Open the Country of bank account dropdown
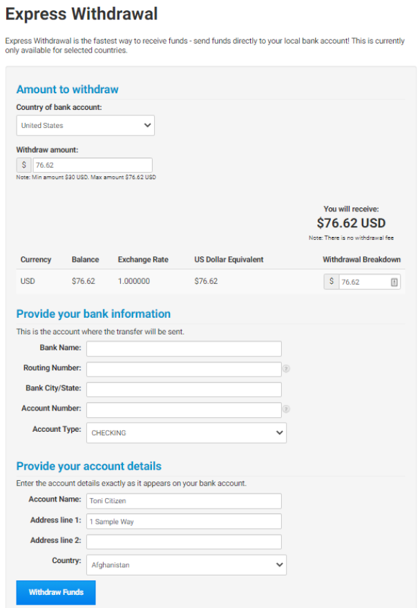The height and width of the screenshot is (608, 420). (86, 125)
